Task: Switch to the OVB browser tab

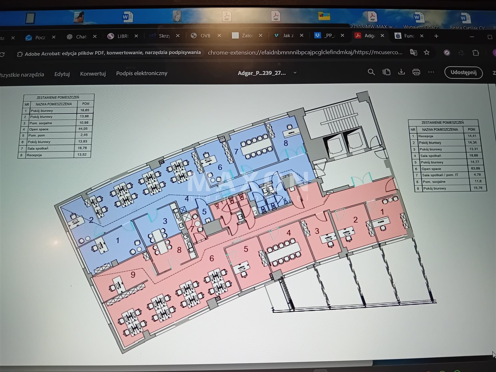Action: 201,36
